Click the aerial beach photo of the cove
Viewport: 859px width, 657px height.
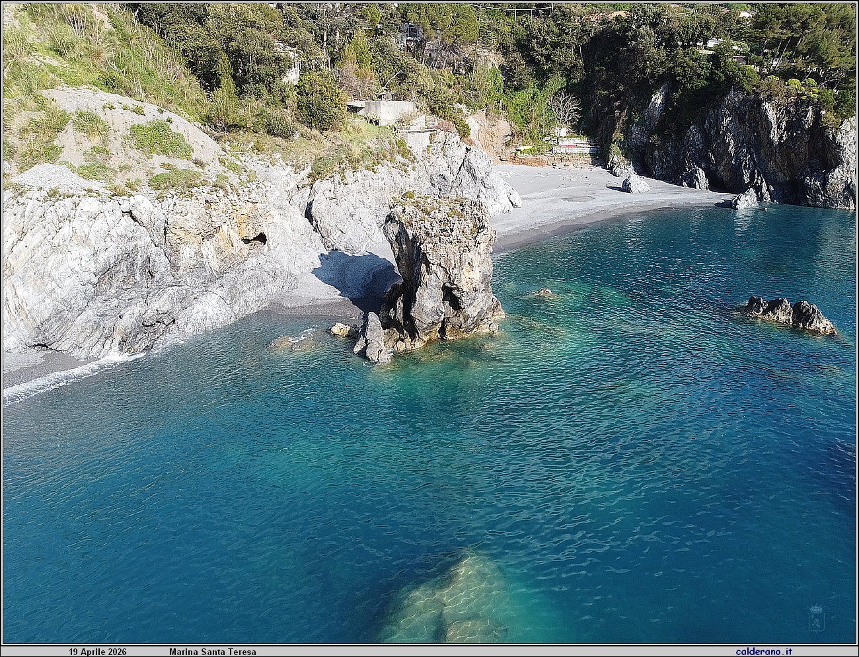429,323
